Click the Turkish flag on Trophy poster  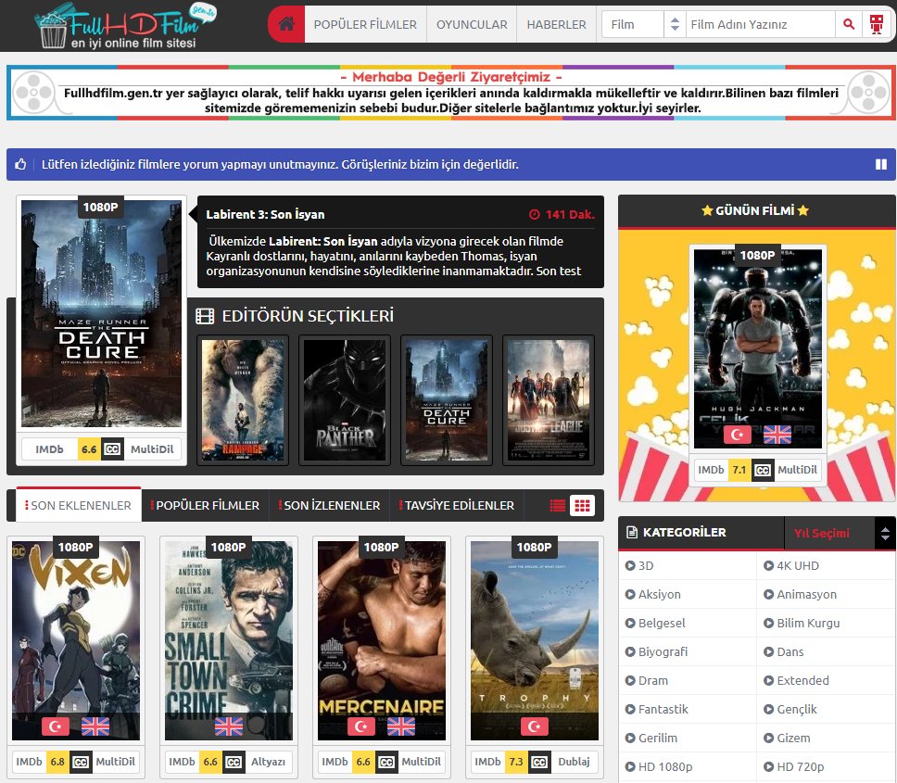pyautogui.click(x=535, y=726)
